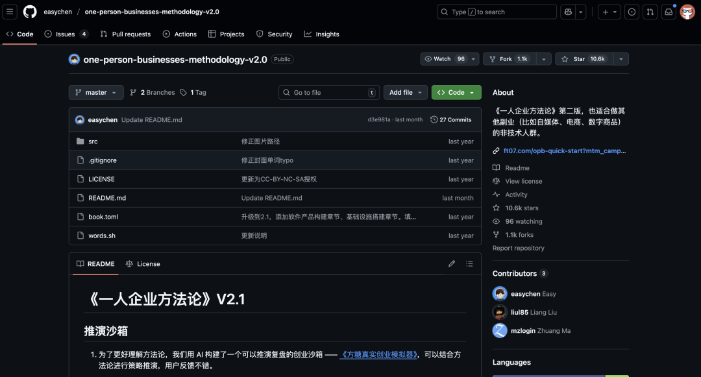Open the Contributors heading link
Viewport: 701px width, 377px height.
tap(520, 273)
